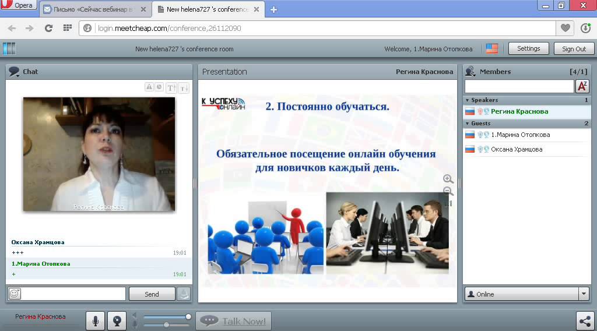The height and width of the screenshot is (331, 597).
Task: Open a new browser tab
Action: (x=273, y=10)
